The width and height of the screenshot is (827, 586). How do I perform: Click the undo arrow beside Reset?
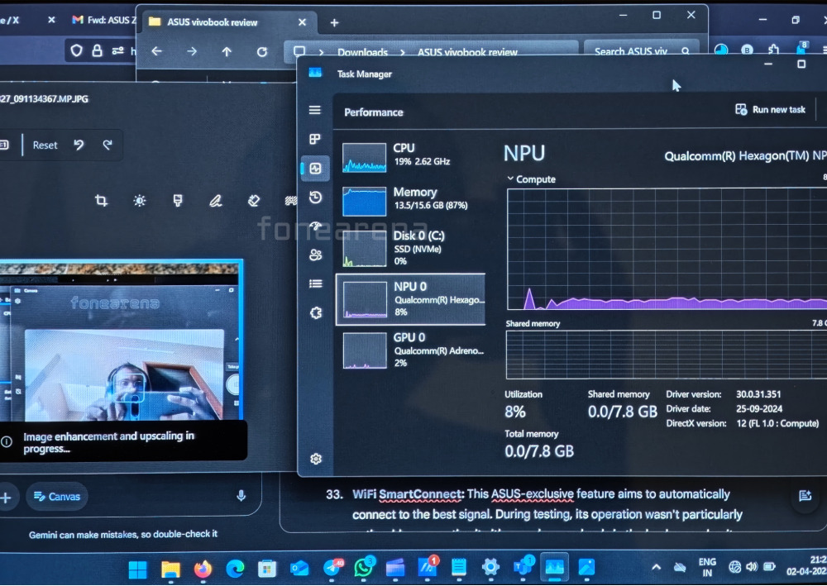pyautogui.click(x=79, y=145)
